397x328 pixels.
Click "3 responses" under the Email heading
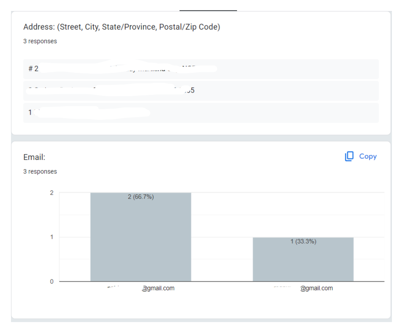(40, 172)
